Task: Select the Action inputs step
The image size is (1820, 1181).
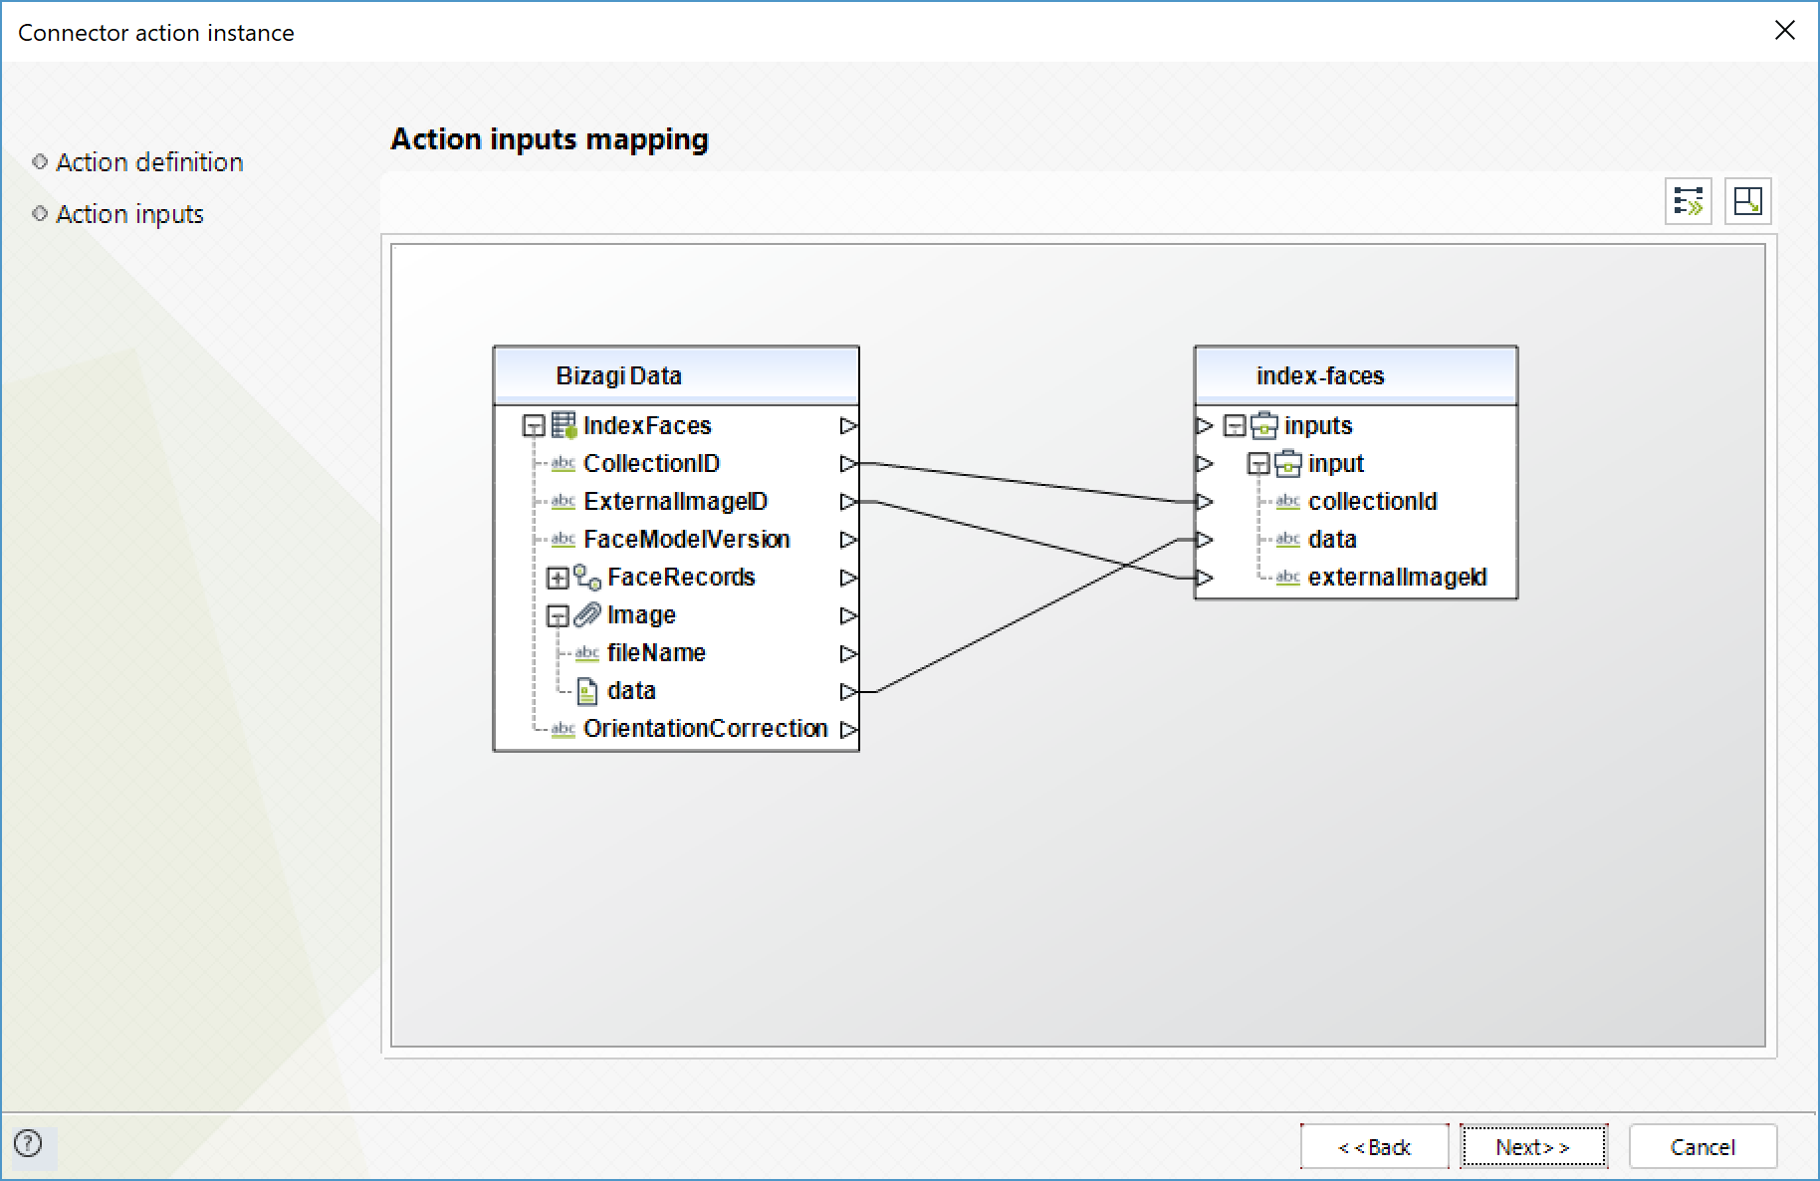Action: click(x=129, y=214)
